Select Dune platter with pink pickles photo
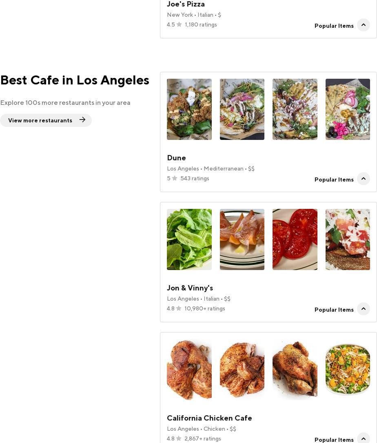377x443 pixels. point(348,109)
